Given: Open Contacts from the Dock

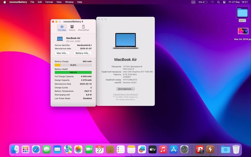Looking at the screenshot, I should coord(110,149).
